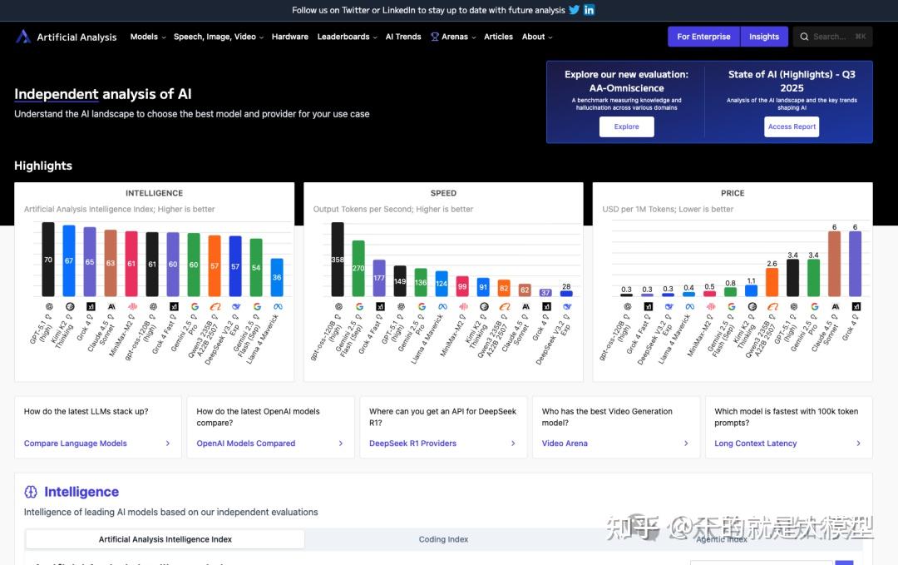Select the Artificial Analysis Intelligence Index tab

[x=165, y=539]
